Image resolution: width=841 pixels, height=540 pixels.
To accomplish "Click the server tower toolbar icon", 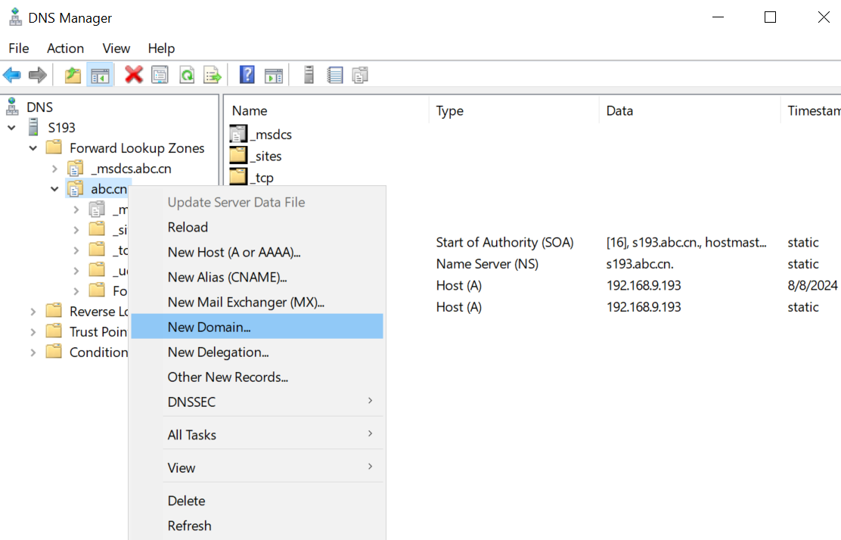I will tap(309, 75).
